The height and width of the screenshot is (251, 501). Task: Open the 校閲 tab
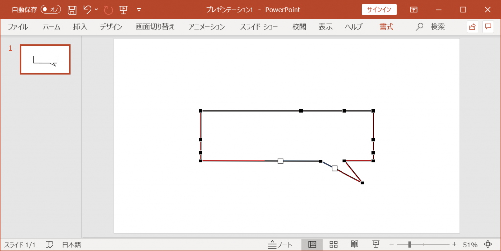[x=299, y=27]
